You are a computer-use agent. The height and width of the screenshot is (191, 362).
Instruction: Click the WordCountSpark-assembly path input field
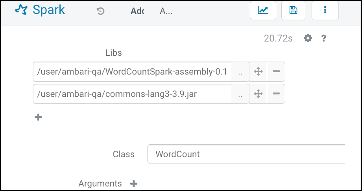tap(132, 72)
